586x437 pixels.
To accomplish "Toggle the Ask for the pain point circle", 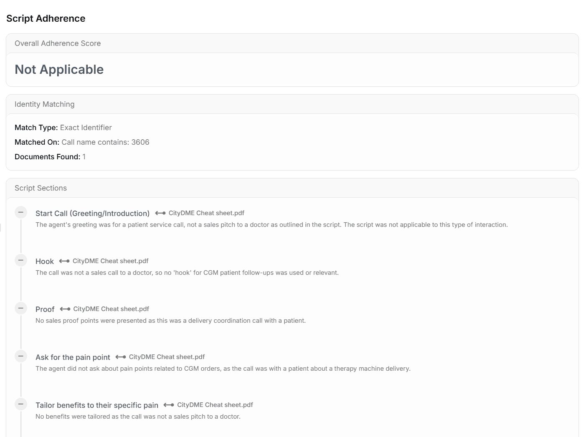I will [x=20, y=356].
